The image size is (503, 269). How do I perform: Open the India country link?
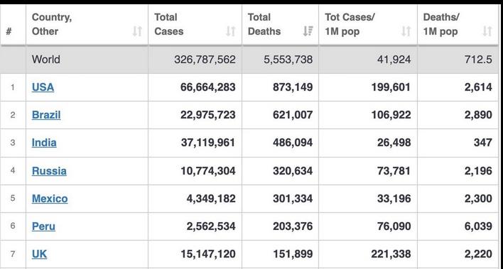coord(44,143)
